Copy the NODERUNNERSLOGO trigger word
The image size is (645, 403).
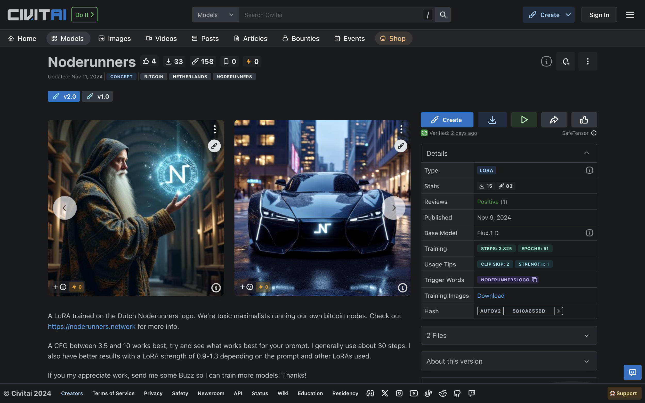click(x=535, y=280)
